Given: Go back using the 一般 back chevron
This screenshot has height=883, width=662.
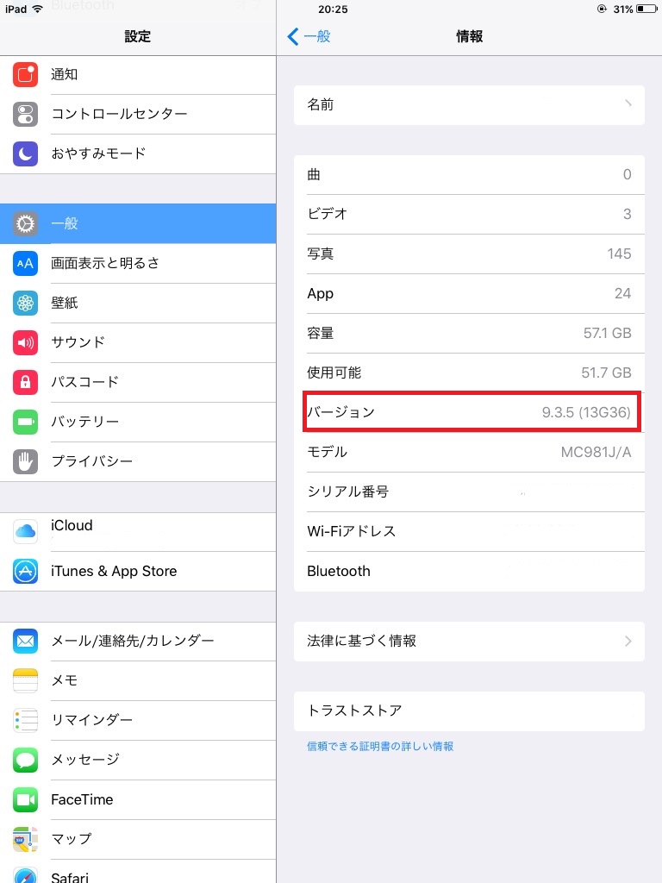Looking at the screenshot, I should point(292,36).
